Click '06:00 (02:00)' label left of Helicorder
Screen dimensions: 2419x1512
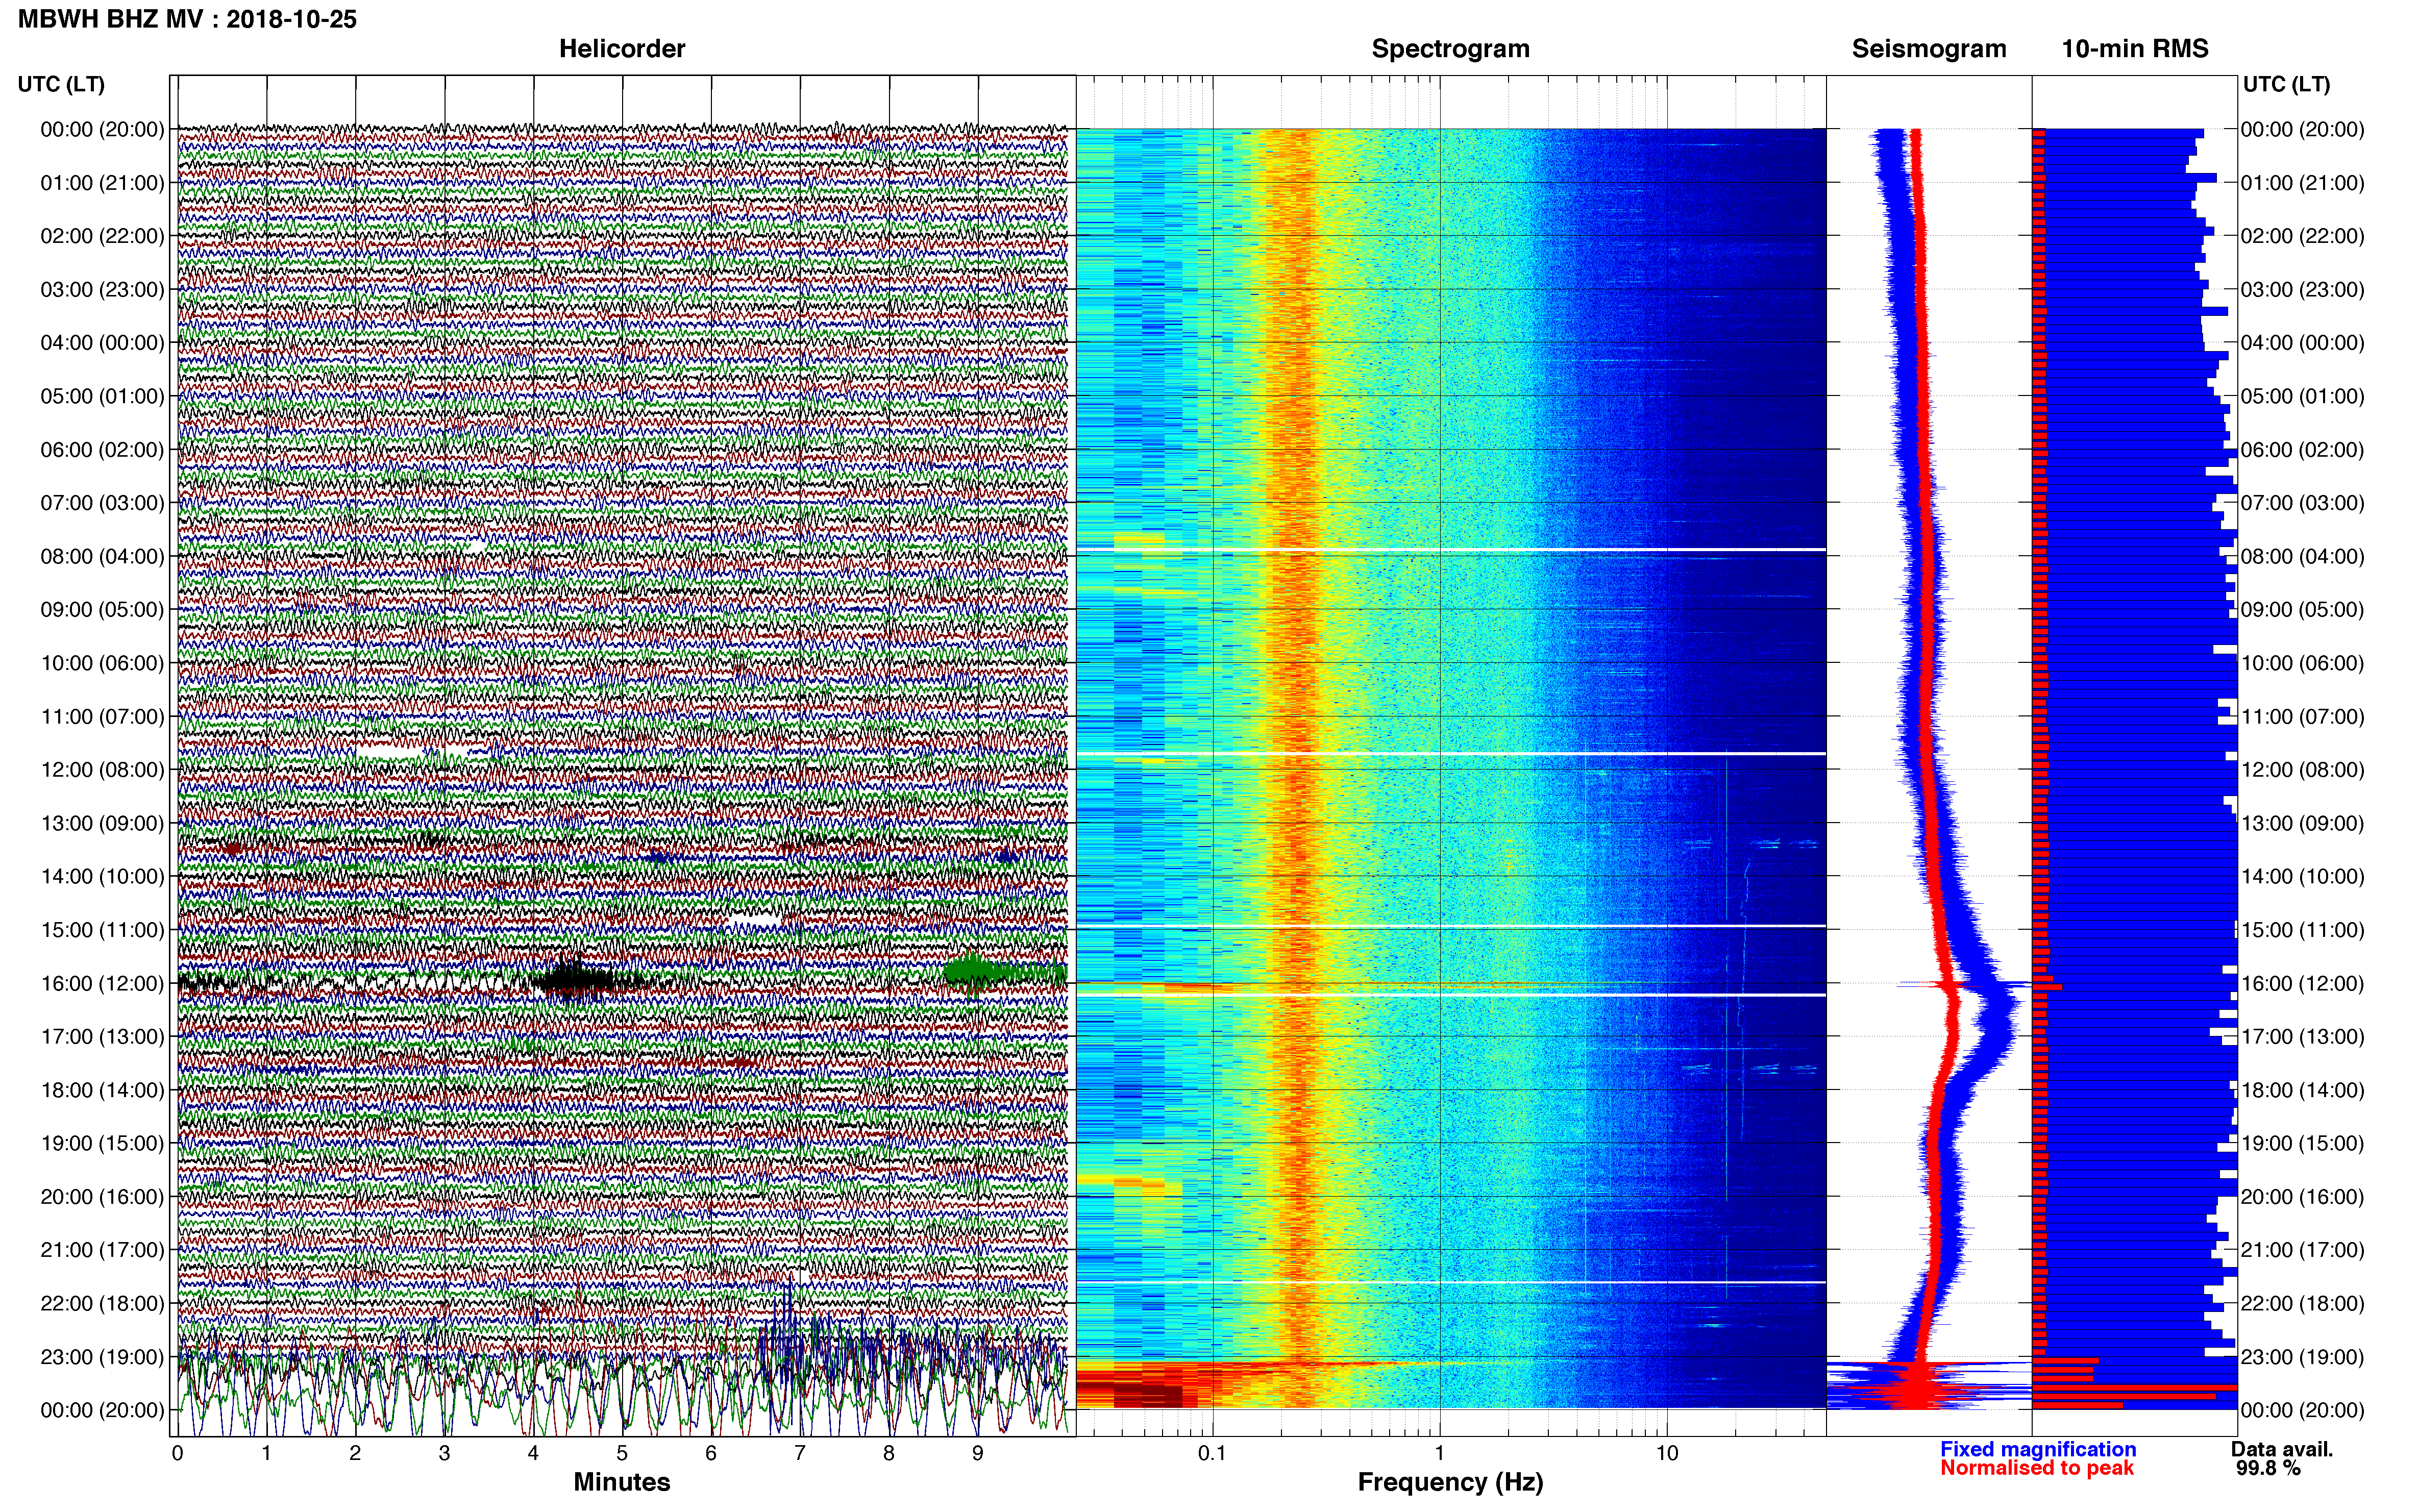point(102,450)
